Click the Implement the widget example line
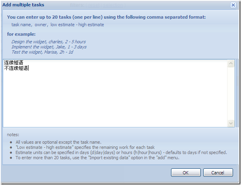241x185 pixels. 49,47
